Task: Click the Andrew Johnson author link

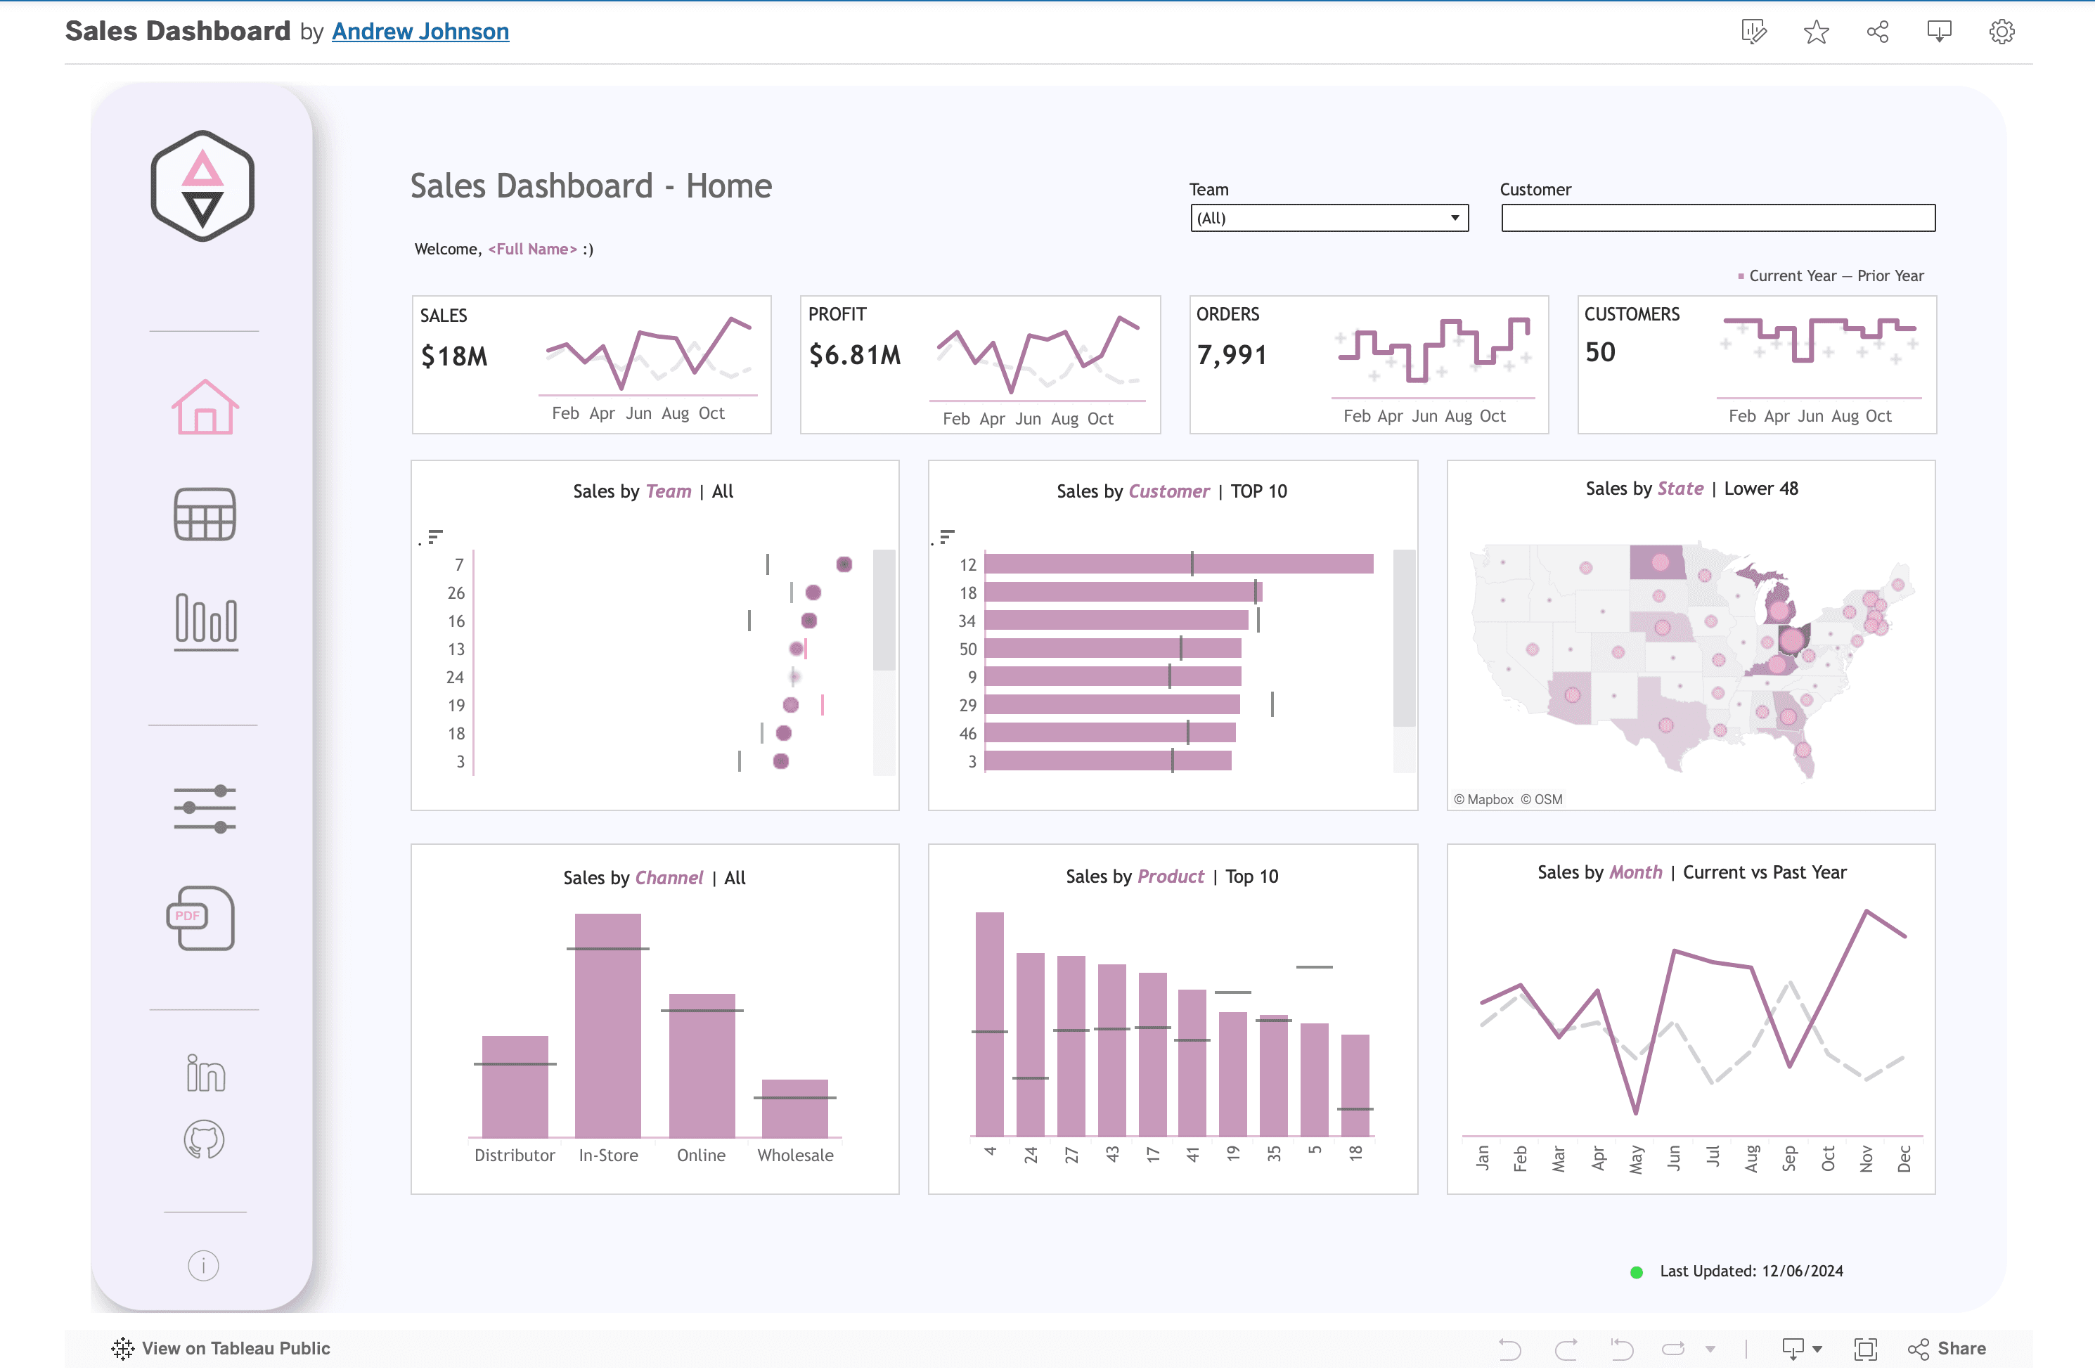Action: click(421, 31)
